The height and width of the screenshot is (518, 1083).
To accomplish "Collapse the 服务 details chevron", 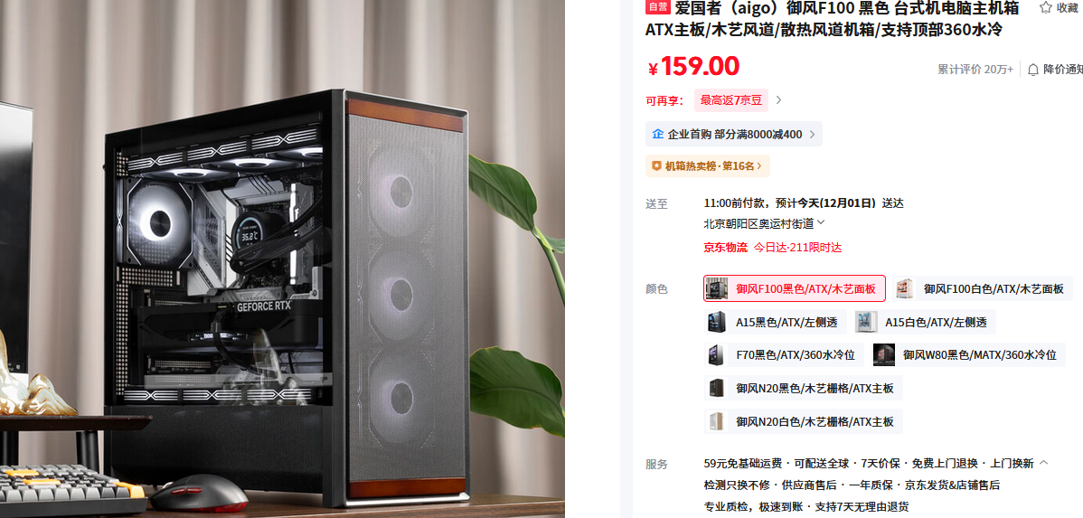I will [x=1043, y=464].
